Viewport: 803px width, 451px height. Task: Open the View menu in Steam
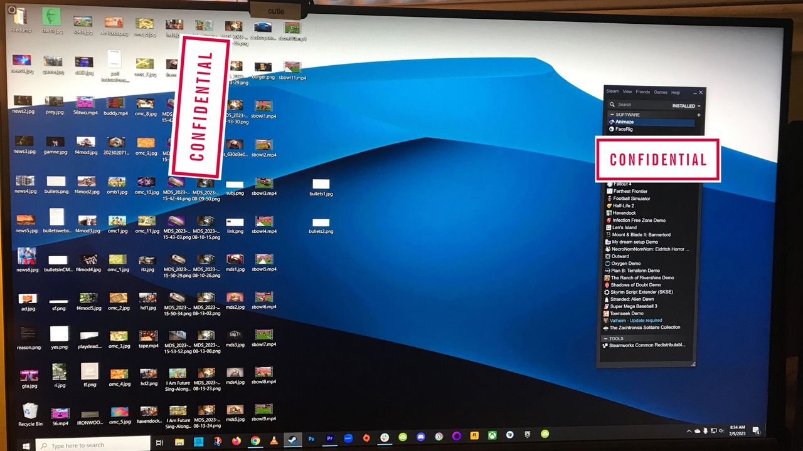tap(627, 92)
